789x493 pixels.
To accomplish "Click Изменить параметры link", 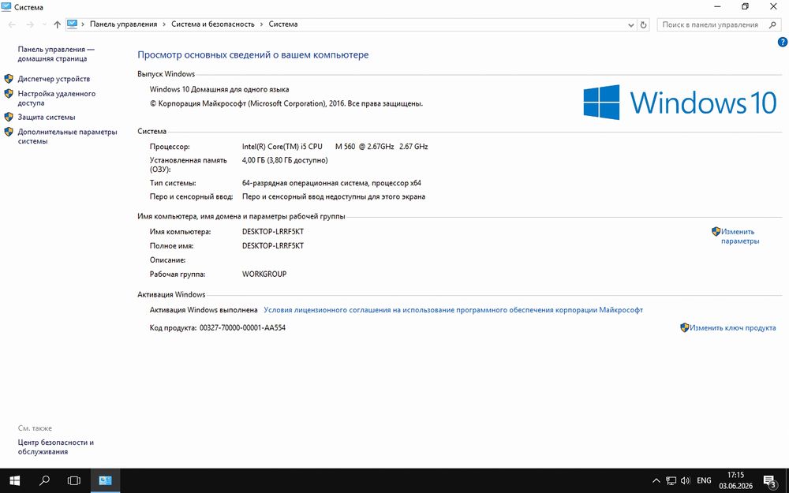I will pyautogui.click(x=740, y=237).
